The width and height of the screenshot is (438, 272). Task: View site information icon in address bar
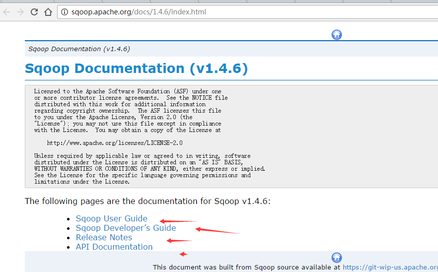click(x=65, y=12)
